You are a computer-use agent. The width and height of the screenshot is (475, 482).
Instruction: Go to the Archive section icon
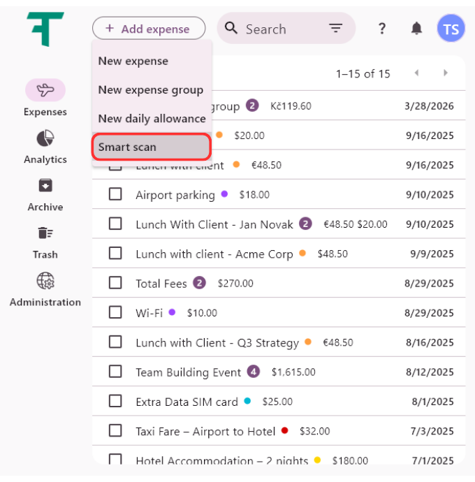pos(45,185)
